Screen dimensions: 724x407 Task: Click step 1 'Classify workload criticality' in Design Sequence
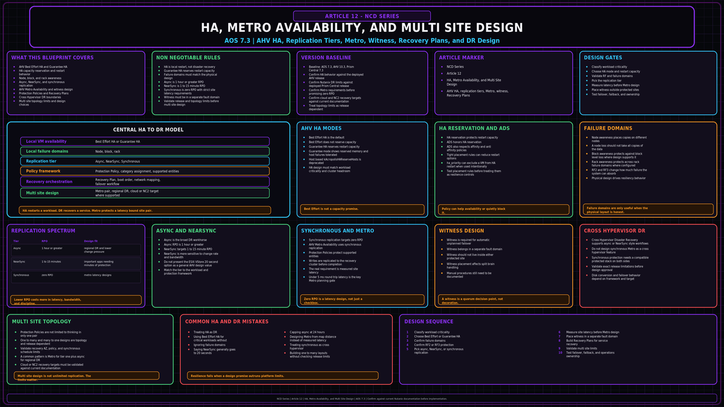(x=432, y=332)
